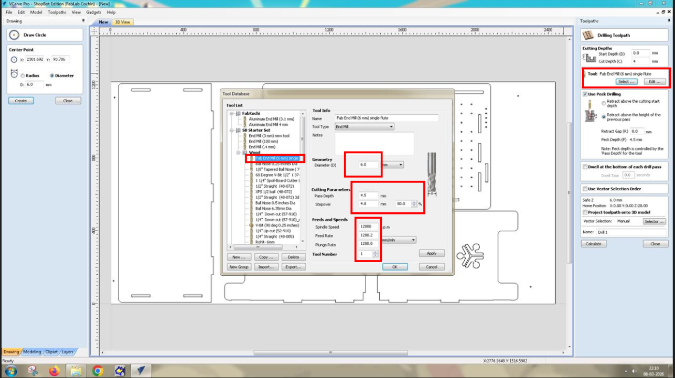Enable Dwell at the bottom of each drill pass
Screen dimensions: 675x378
(x=585, y=167)
